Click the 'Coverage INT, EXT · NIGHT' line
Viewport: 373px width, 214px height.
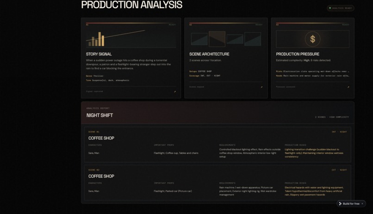click(x=205, y=76)
